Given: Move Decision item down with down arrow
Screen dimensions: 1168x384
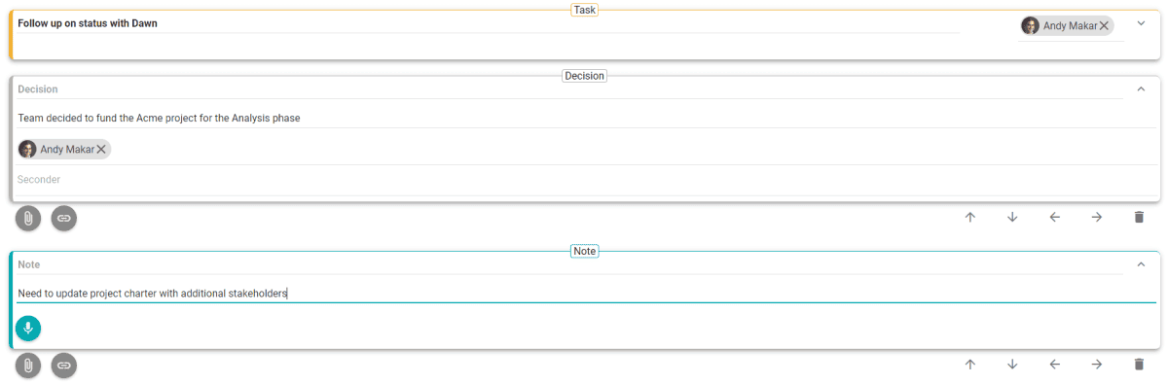Looking at the screenshot, I should point(1012,217).
